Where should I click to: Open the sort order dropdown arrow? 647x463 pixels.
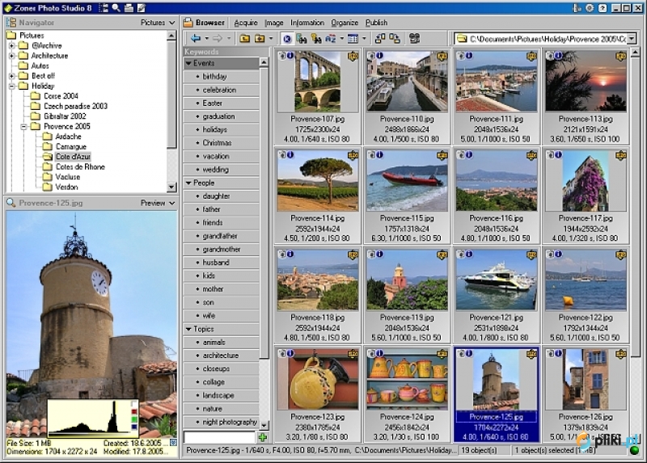tap(341, 39)
